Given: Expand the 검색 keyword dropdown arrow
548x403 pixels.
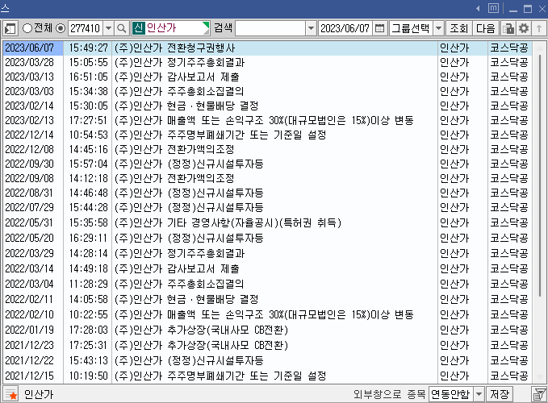Looking at the screenshot, I should coord(311,28).
